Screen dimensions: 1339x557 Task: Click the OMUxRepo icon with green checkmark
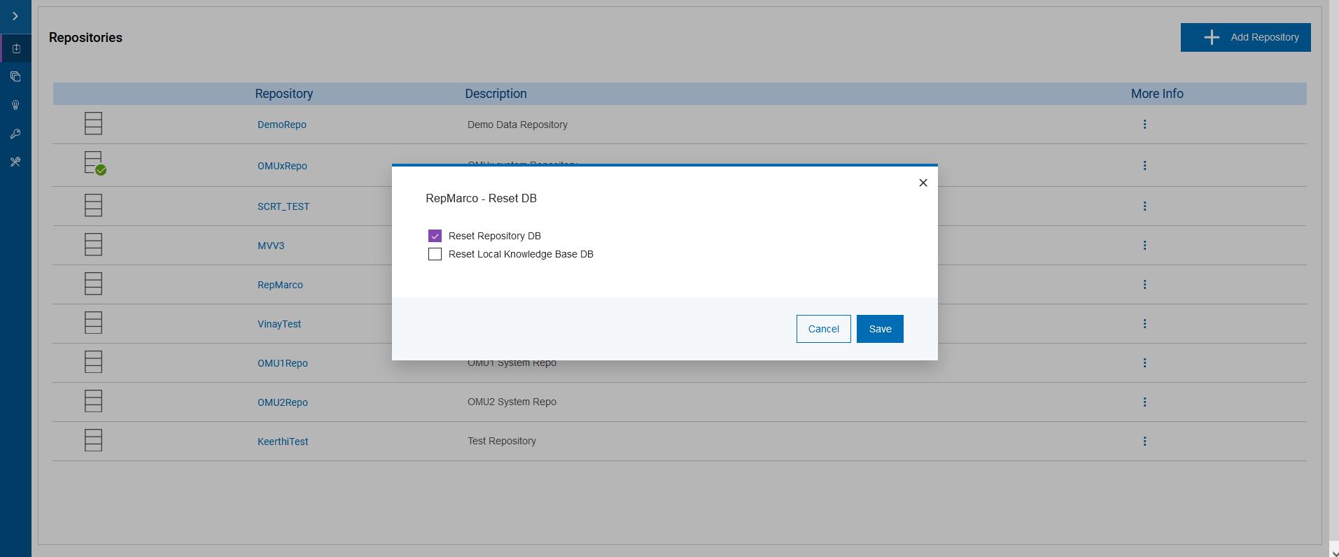click(94, 163)
